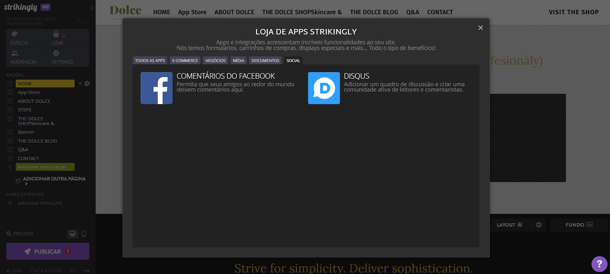The height and width of the screenshot is (274, 610).
Task: Select the HOME section in sidebar
Action: coord(45,84)
